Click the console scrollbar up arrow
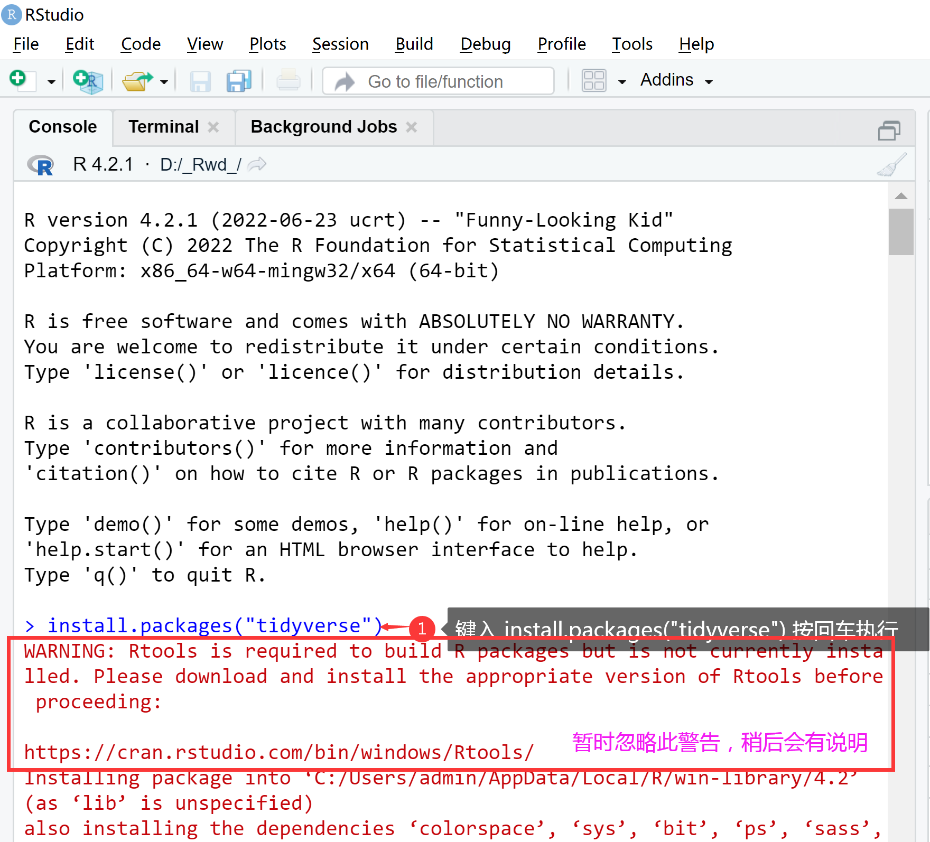The image size is (930, 842). (901, 196)
